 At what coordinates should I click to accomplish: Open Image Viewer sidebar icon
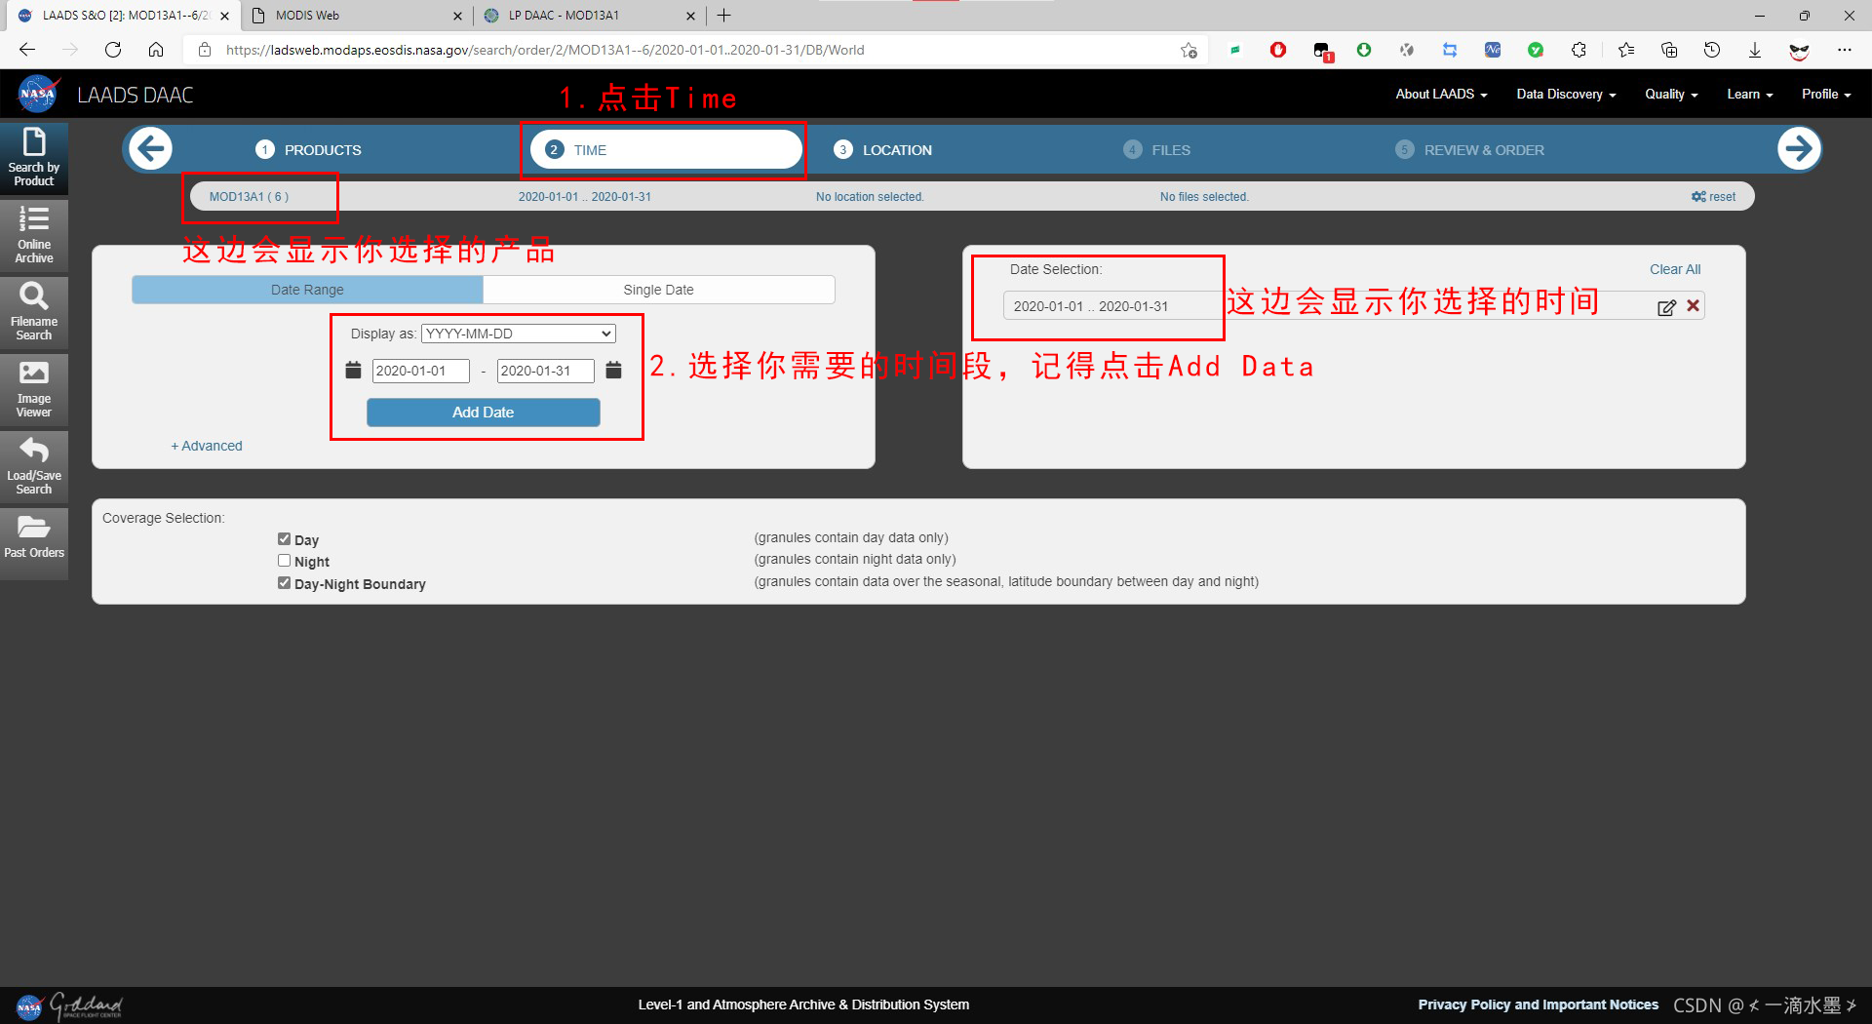(34, 388)
